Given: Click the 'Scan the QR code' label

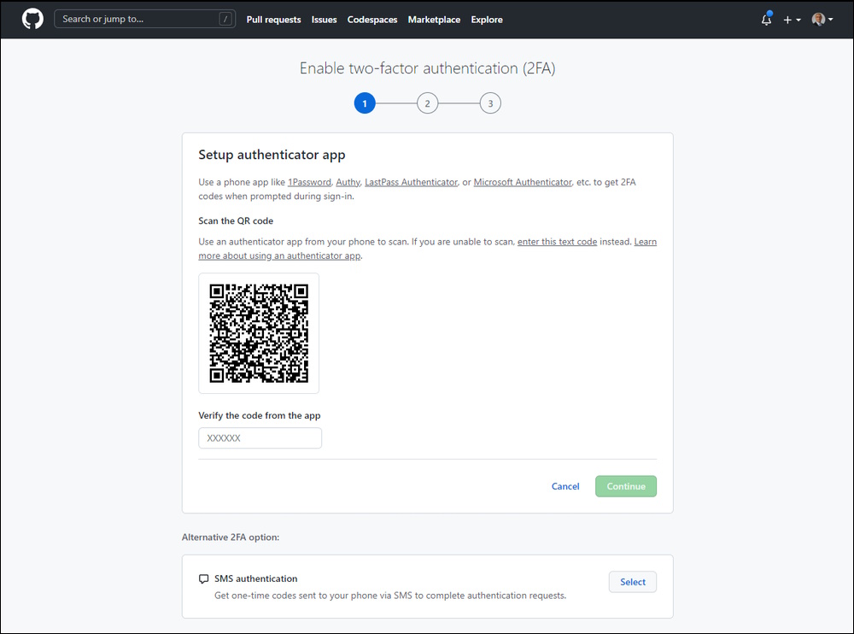Looking at the screenshot, I should tap(236, 220).
